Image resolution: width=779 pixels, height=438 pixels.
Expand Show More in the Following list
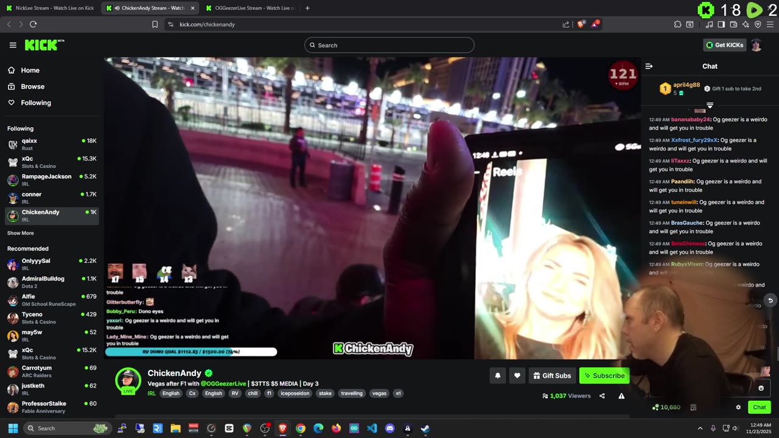[x=20, y=233]
